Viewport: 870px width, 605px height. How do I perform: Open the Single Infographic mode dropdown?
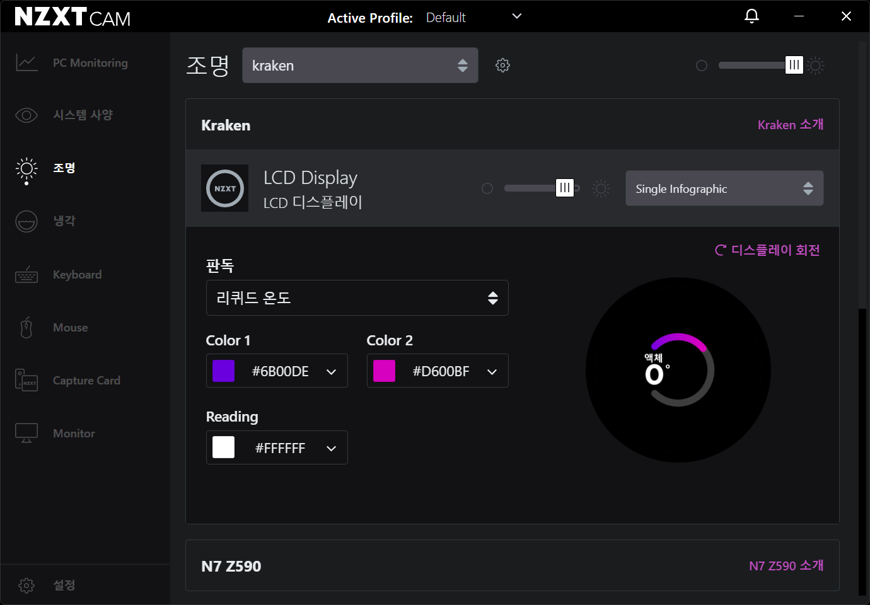(x=724, y=188)
